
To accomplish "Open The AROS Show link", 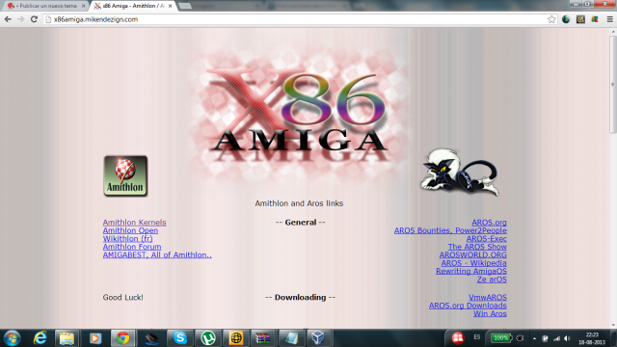I will pos(477,247).
